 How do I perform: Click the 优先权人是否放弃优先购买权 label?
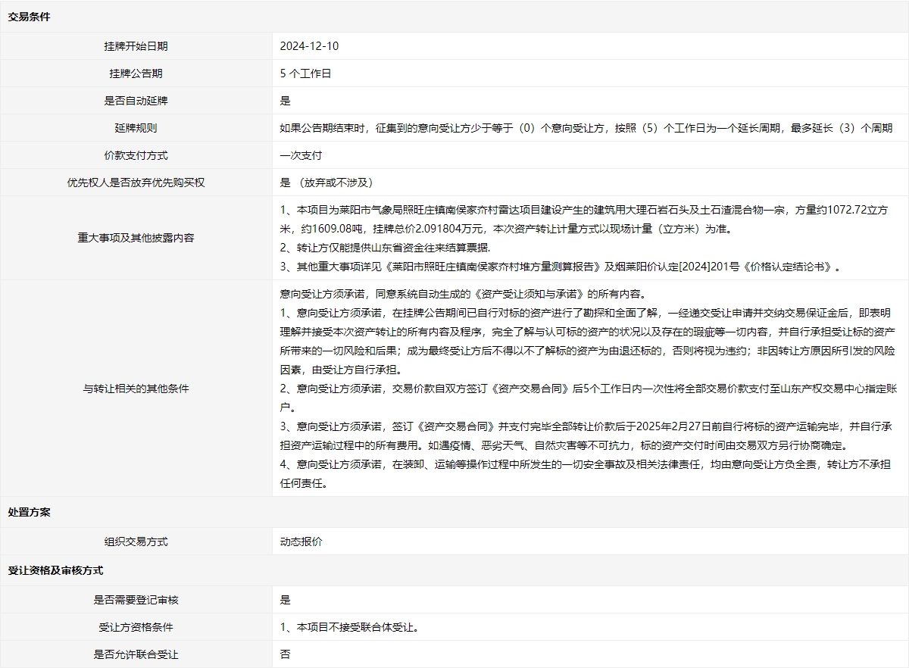point(136,183)
